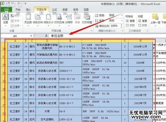Image resolution: width=166 pixels, height=122 pixels.
Task: Open Page Setup (页面设置) dialog launcher
Action: [91, 31]
